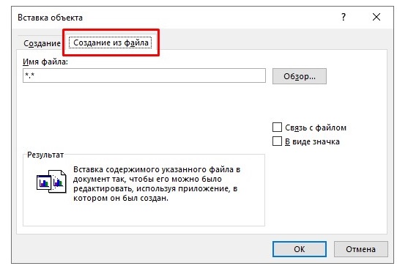Click the Связь с файлом label text

click(316, 128)
